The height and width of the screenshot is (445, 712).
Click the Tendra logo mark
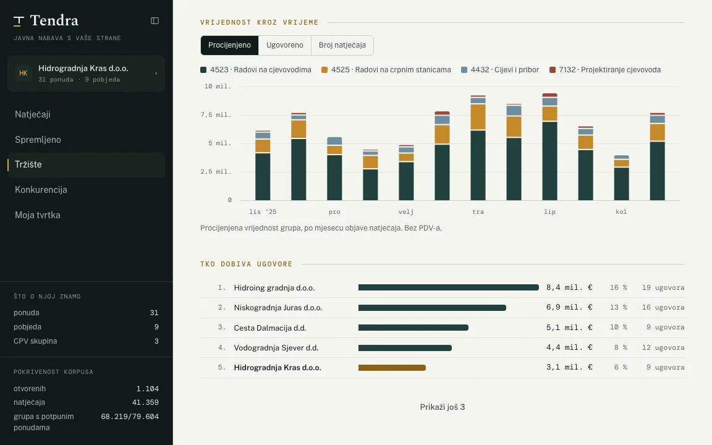19,21
